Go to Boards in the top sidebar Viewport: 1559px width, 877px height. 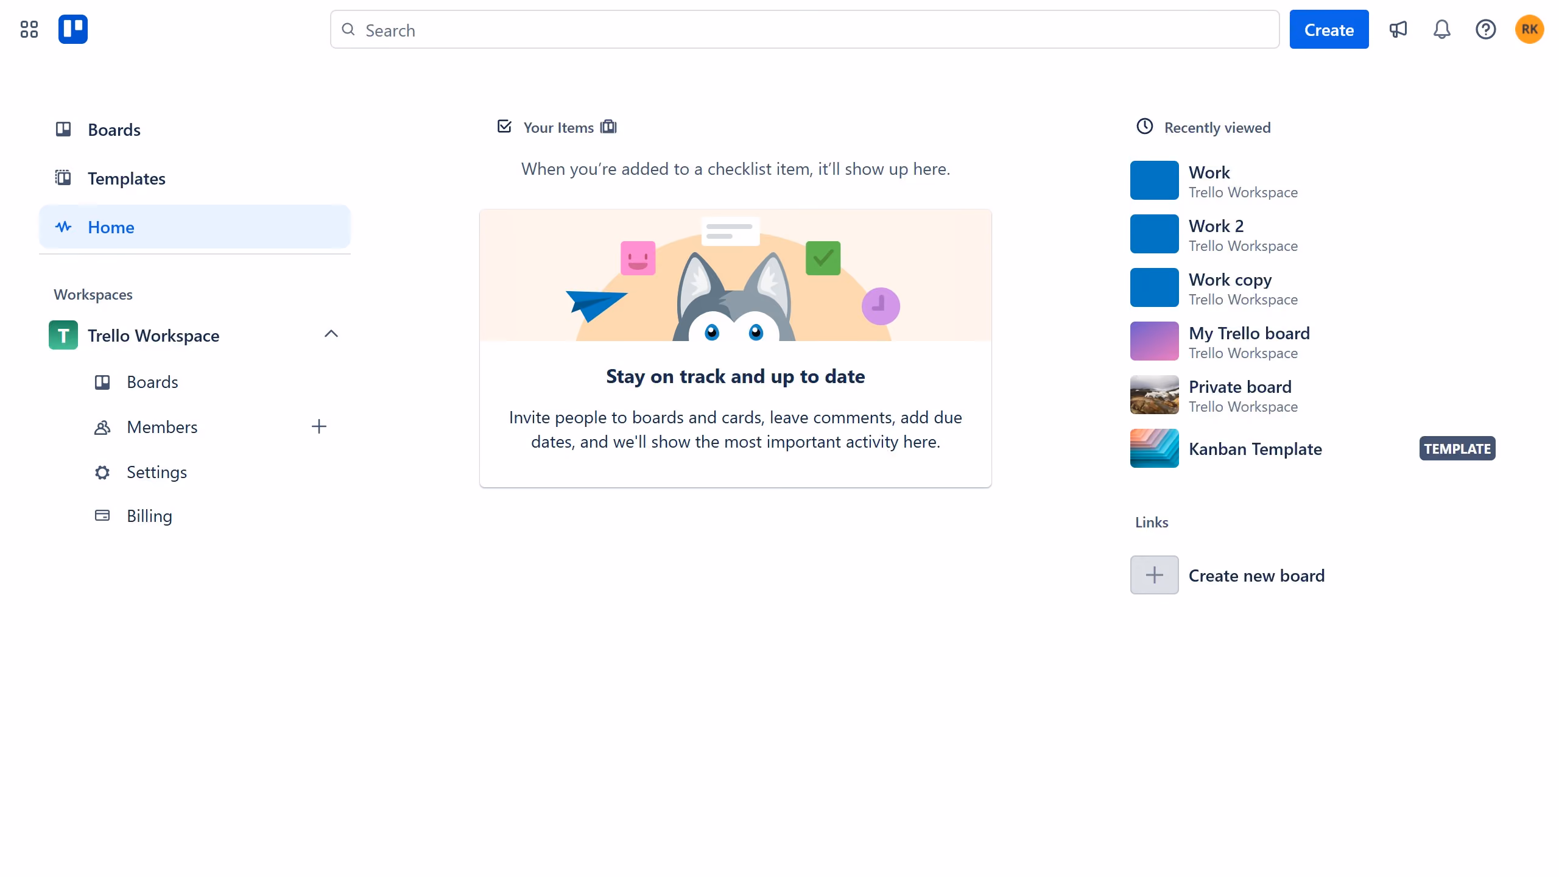point(195,129)
